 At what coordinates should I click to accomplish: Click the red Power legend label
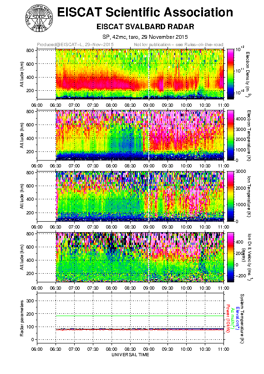coord(228,319)
